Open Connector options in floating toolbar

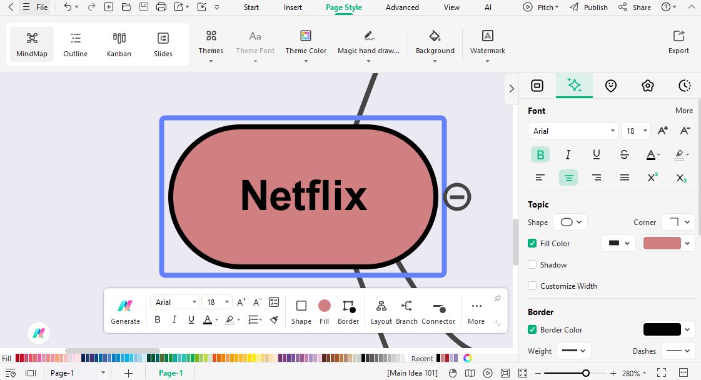pyautogui.click(x=438, y=312)
